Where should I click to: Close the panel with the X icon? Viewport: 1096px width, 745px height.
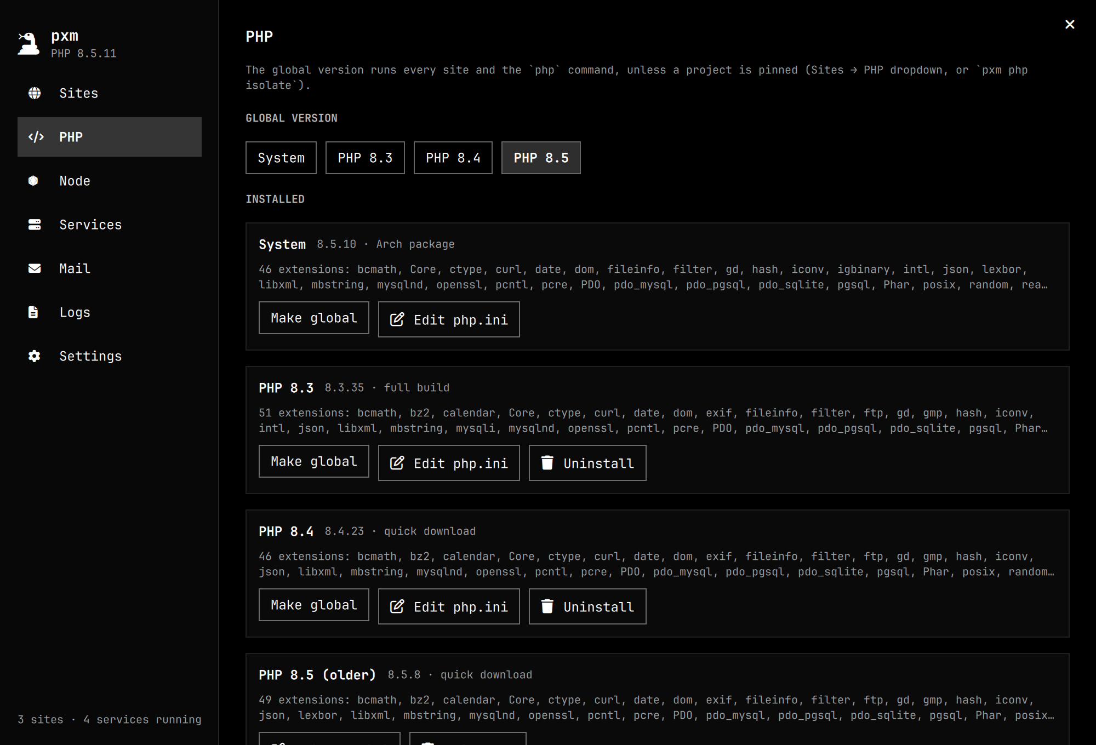point(1070,24)
